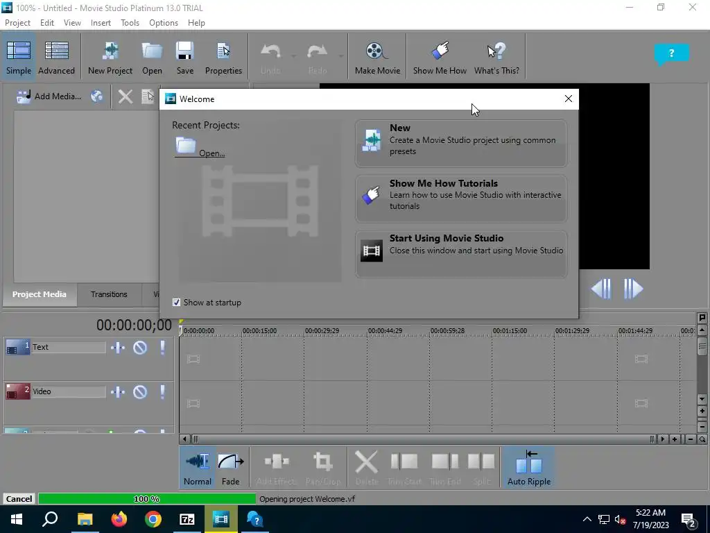710x533 pixels.
Task: Click the timeline zoom magnifier icon
Action: tap(702, 439)
